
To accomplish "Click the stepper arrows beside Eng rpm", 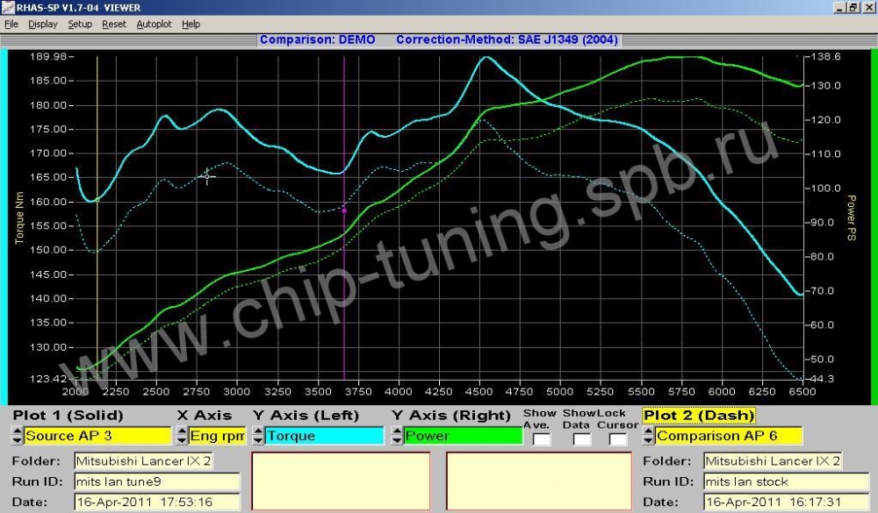I will click(x=182, y=436).
